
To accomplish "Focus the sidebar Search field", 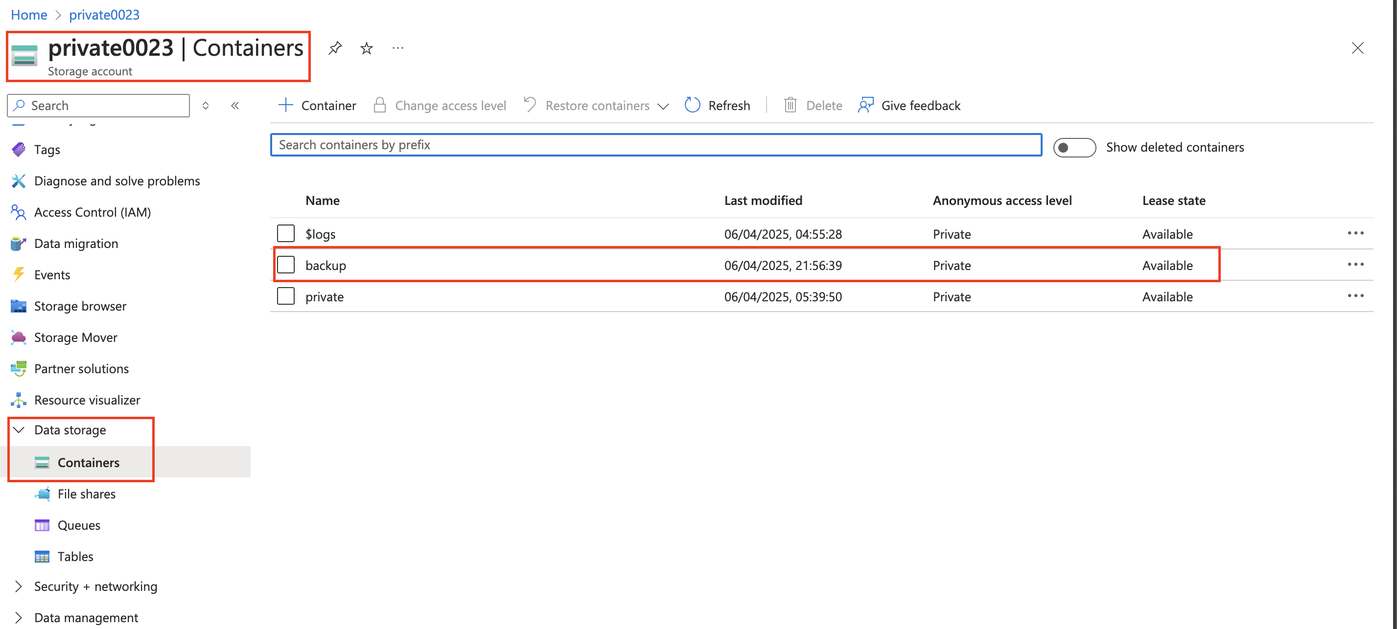I will (x=98, y=106).
